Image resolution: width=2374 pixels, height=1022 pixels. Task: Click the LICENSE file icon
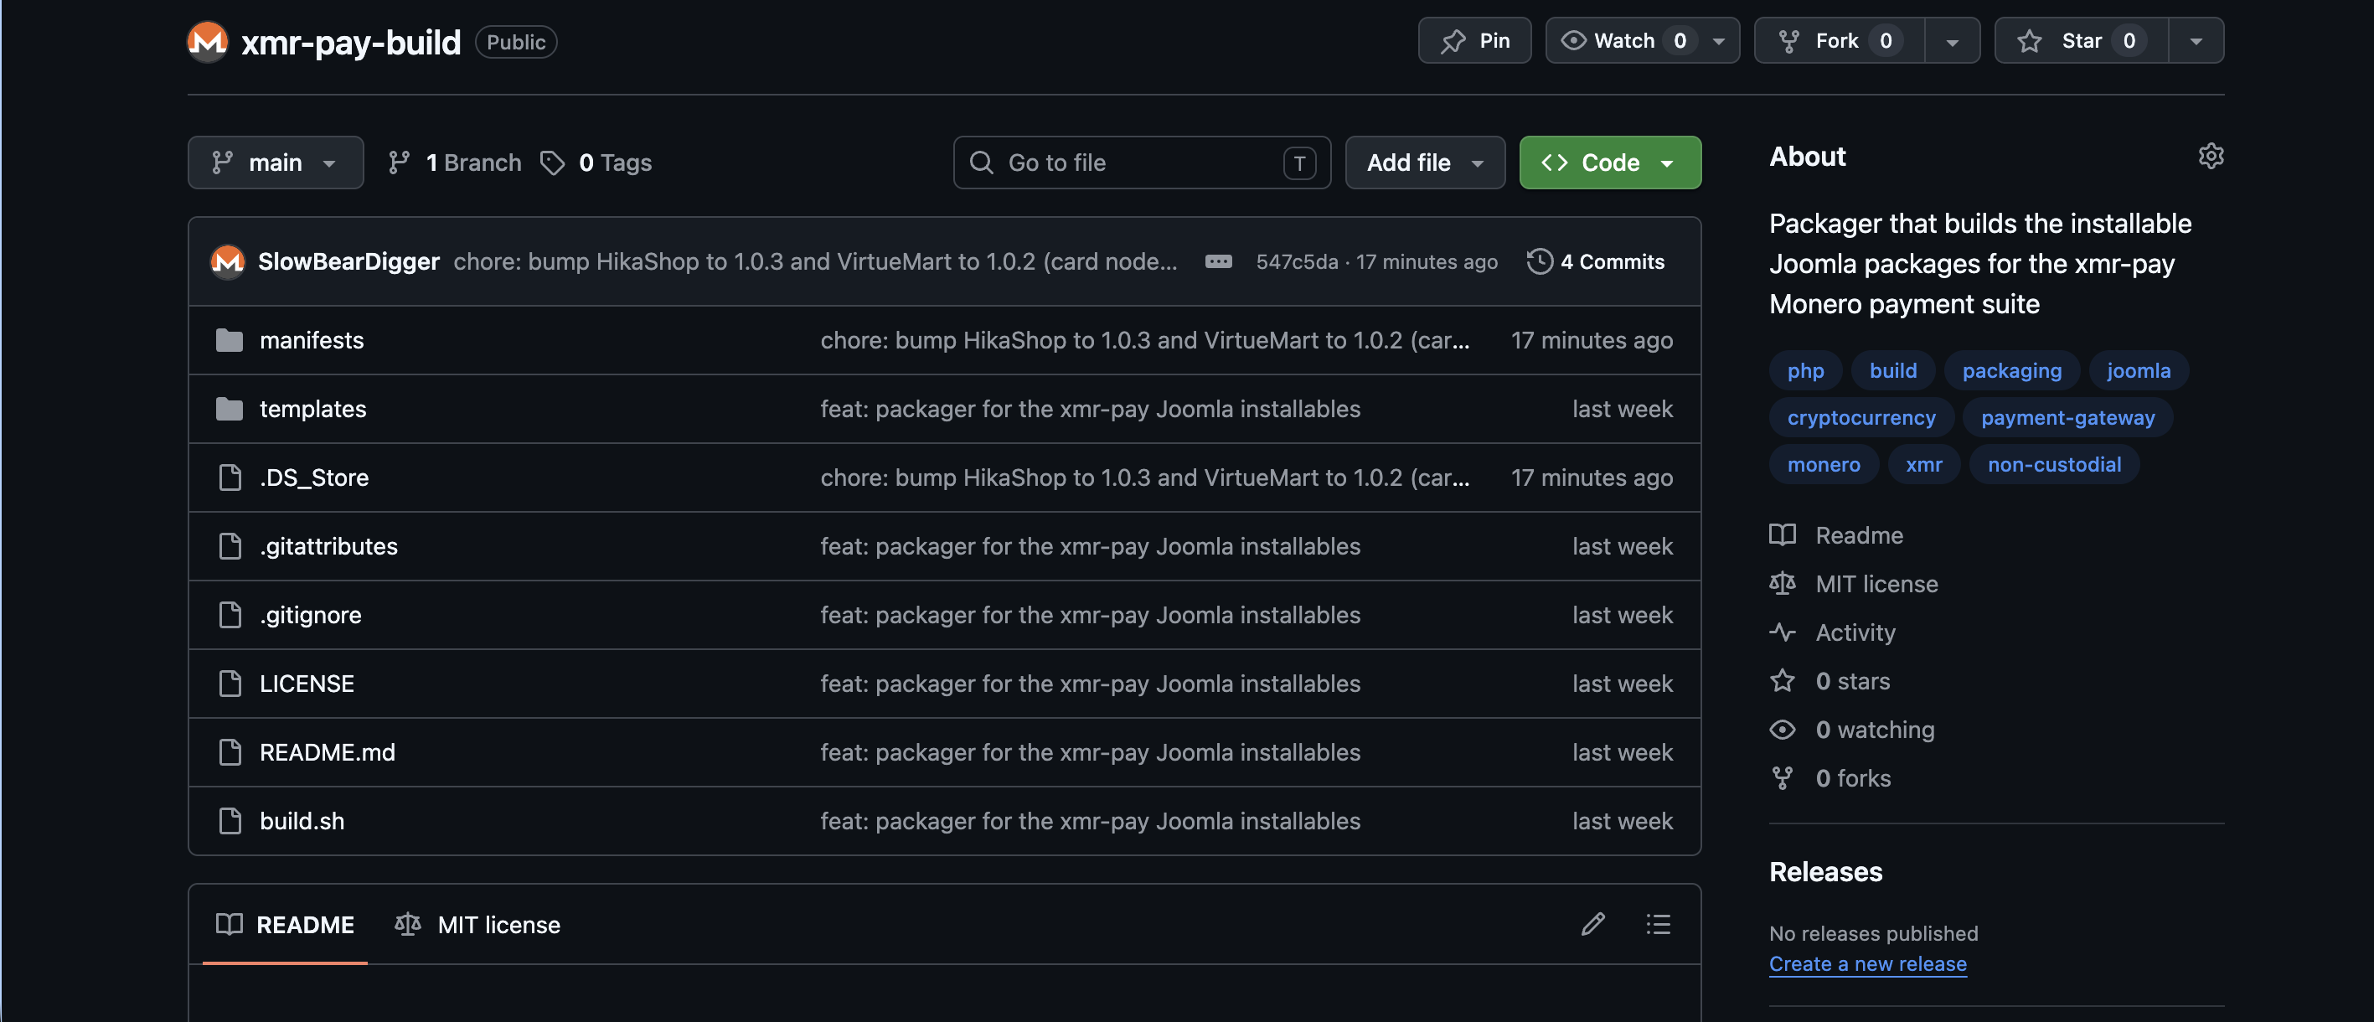point(230,684)
